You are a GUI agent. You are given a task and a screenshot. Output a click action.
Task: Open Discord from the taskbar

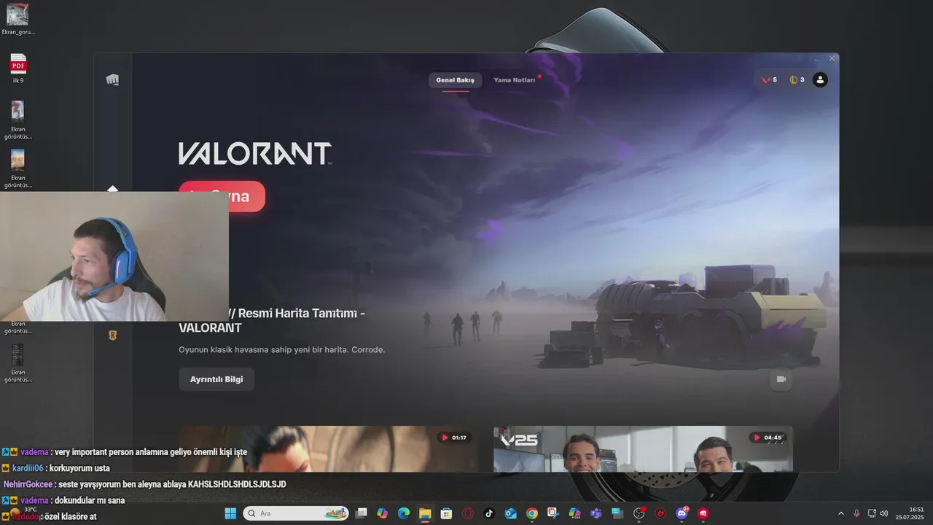682,513
